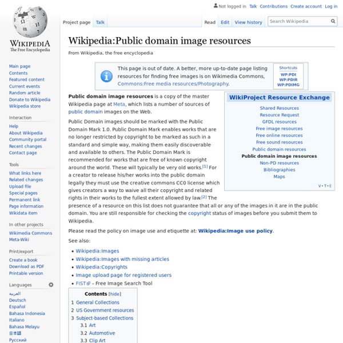The width and height of the screenshot is (343, 343).
Task: Switch to the Talk tab
Action: coord(100,22)
